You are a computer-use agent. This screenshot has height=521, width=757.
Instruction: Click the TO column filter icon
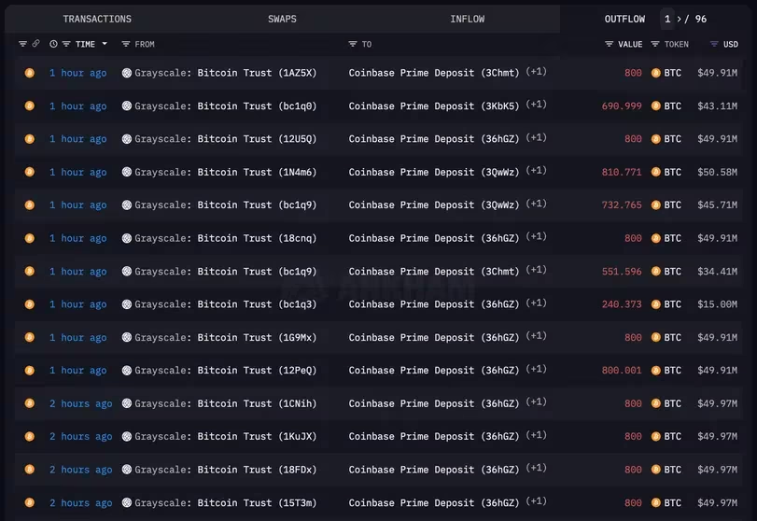click(x=353, y=44)
